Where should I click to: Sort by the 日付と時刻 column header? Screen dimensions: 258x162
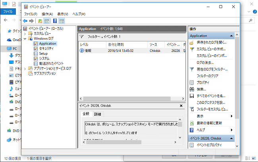[127, 44]
